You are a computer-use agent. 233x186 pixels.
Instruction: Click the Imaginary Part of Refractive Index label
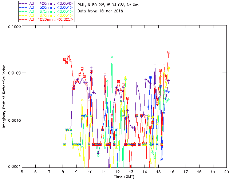tap(4, 96)
